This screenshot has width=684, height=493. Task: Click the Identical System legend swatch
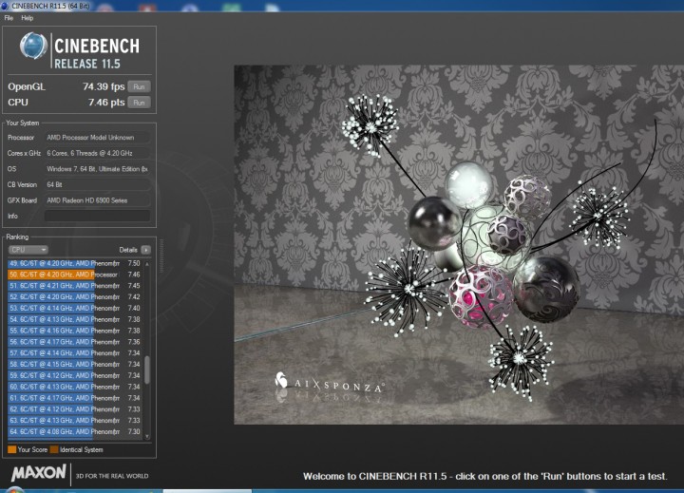54,449
